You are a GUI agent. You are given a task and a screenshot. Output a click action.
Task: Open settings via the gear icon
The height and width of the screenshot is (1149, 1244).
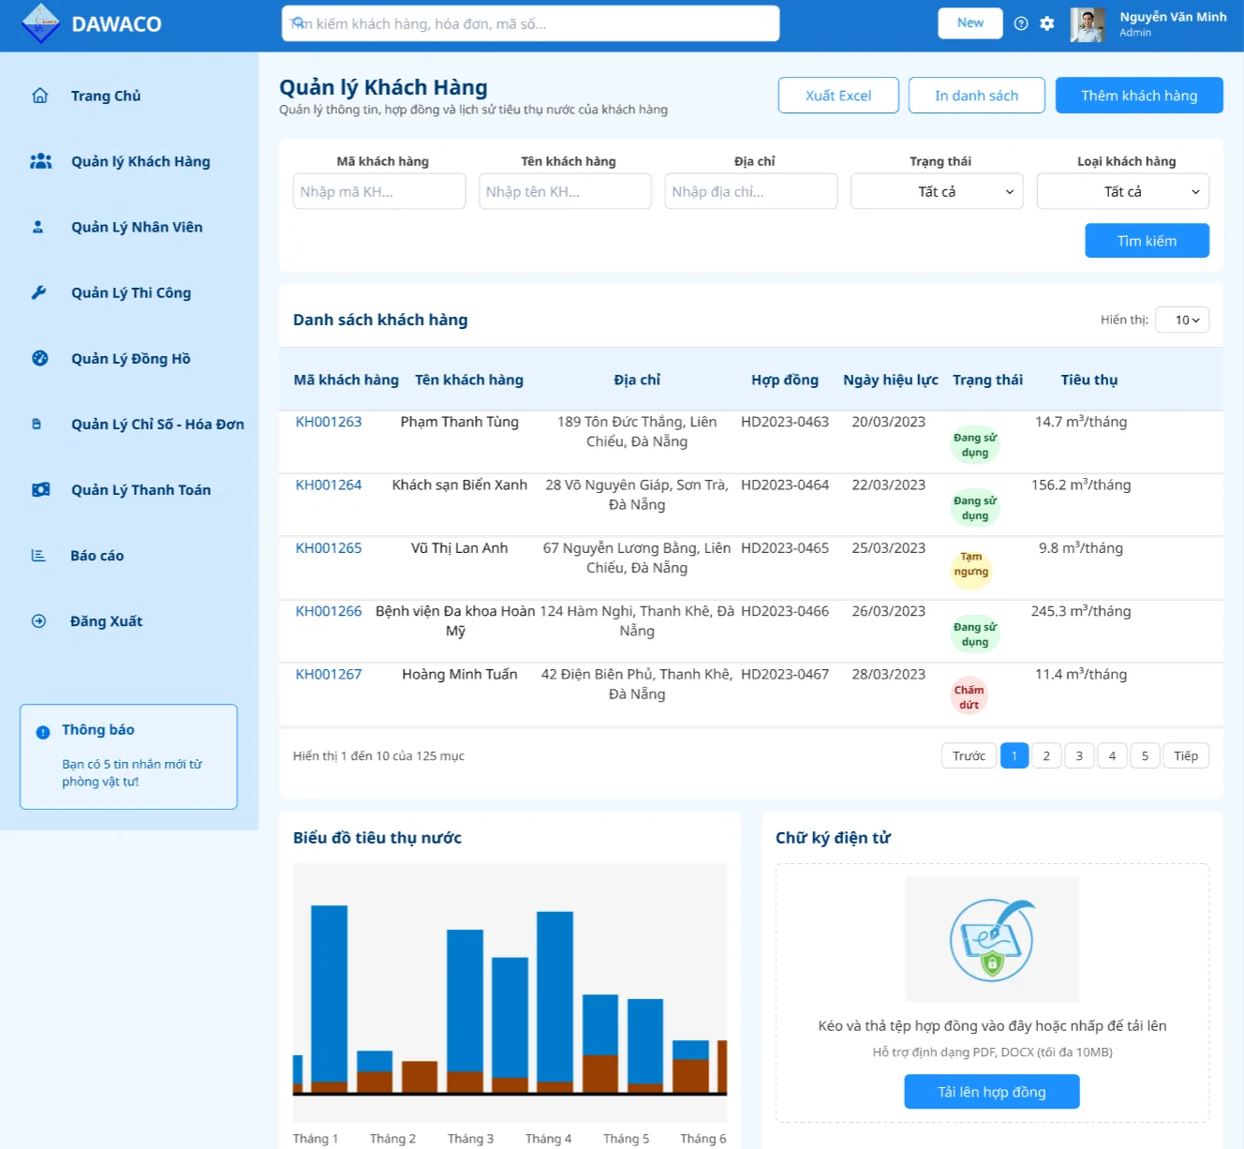tap(1047, 23)
